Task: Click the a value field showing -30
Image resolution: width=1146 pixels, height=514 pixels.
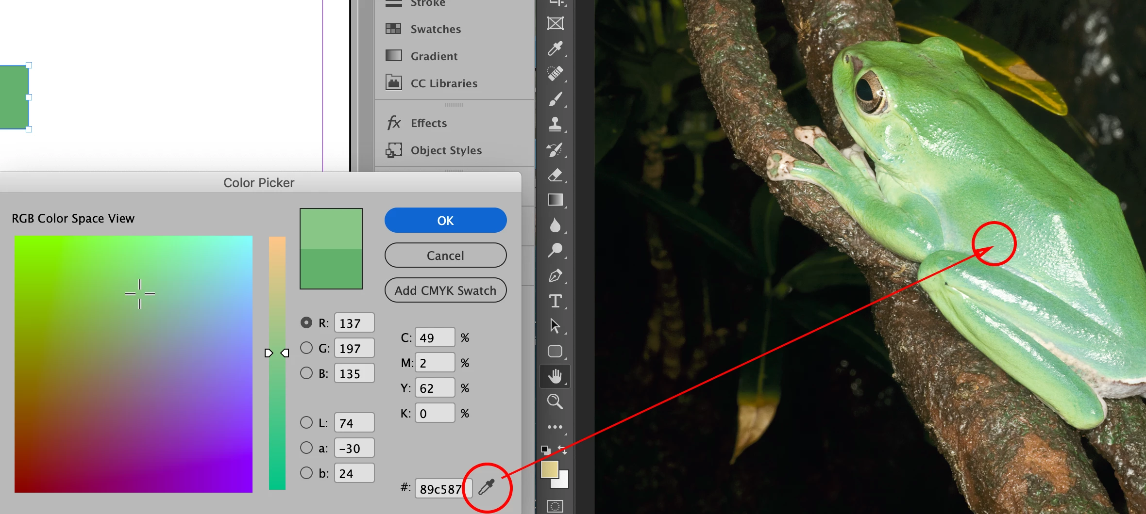Action: coord(354,448)
